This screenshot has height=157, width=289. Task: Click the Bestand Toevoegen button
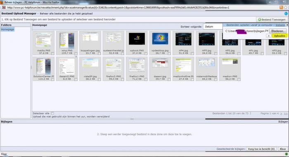[x=272, y=19]
